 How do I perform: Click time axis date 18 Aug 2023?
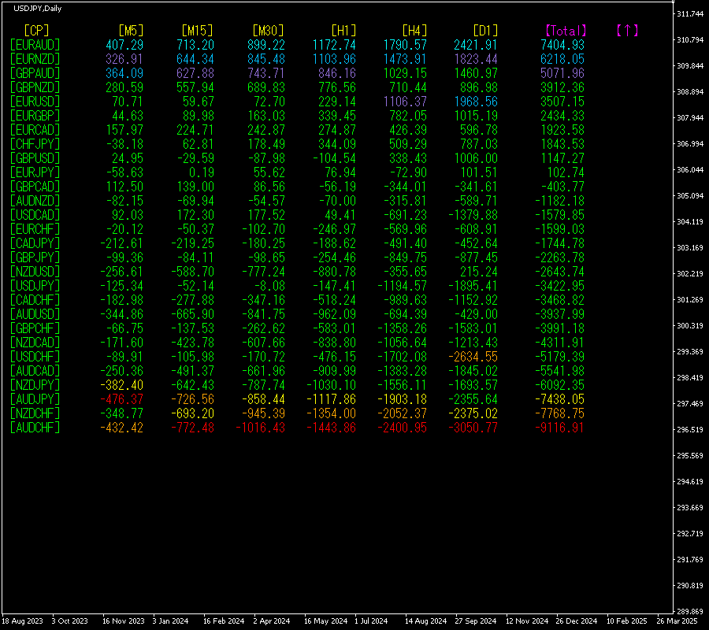tap(23, 621)
